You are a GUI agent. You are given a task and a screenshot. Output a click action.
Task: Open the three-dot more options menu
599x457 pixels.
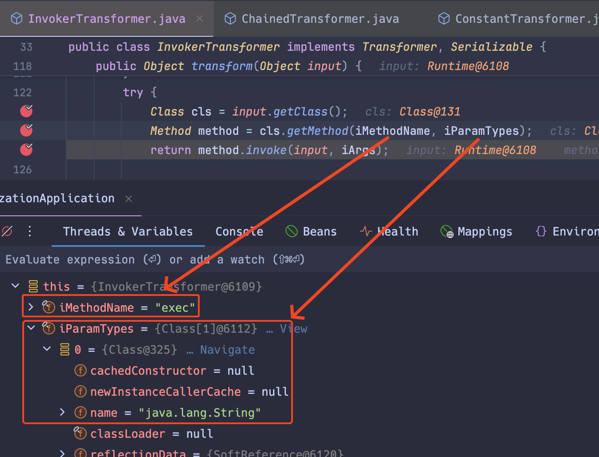pyautogui.click(x=29, y=231)
